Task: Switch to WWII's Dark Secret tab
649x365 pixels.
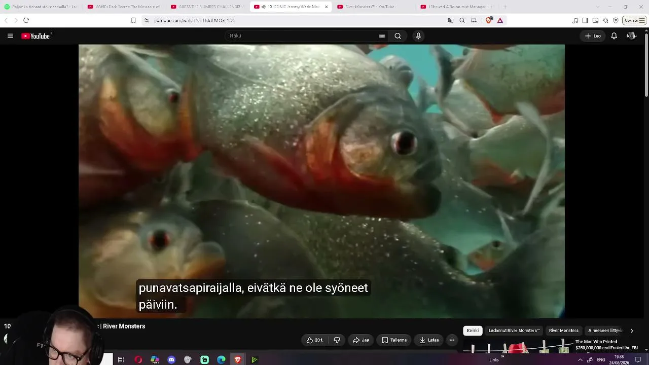Action: [124, 7]
